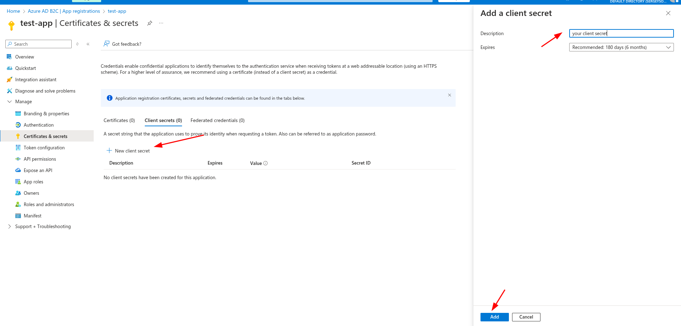The width and height of the screenshot is (681, 326).
Task: Open the Expires duration dropdown
Action: pos(621,47)
